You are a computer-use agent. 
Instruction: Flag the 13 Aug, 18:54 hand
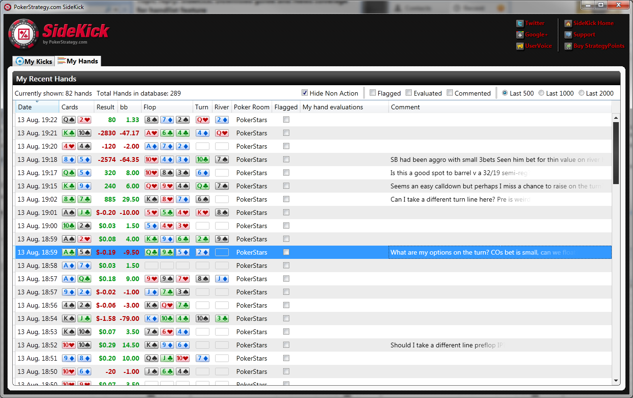(286, 318)
